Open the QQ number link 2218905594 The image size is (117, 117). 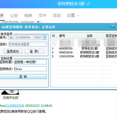[x=15, y=106]
